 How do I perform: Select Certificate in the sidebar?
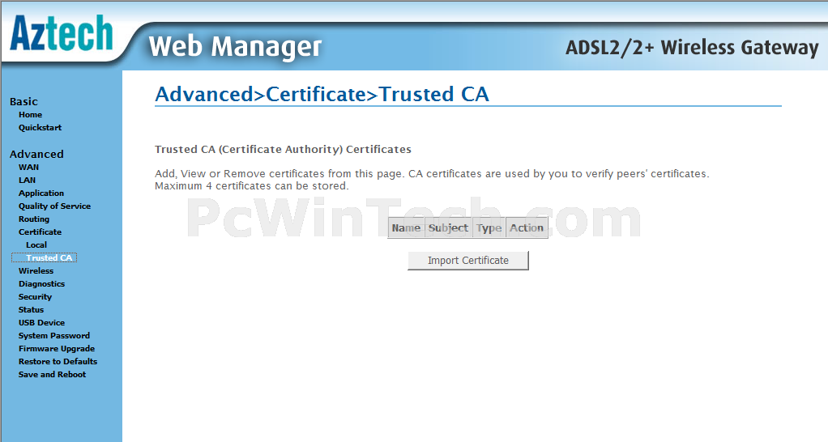[x=41, y=232]
